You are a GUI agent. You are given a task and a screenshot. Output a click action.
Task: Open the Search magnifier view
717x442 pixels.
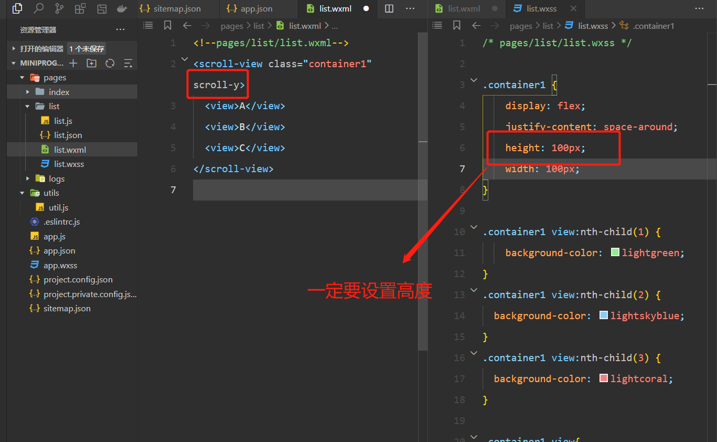tap(38, 8)
